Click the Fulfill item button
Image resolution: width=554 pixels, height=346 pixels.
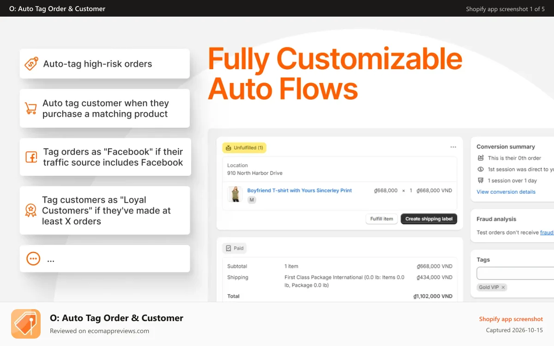(382, 219)
